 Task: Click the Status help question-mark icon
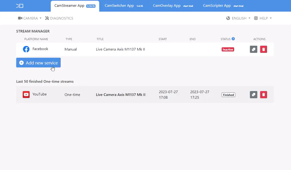(x=233, y=39)
